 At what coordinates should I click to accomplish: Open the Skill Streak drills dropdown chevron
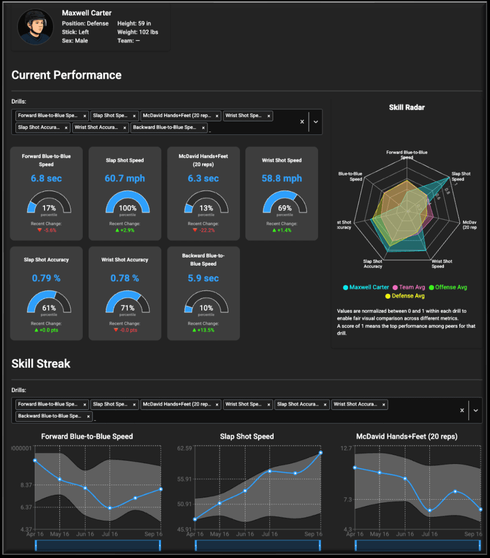click(475, 410)
